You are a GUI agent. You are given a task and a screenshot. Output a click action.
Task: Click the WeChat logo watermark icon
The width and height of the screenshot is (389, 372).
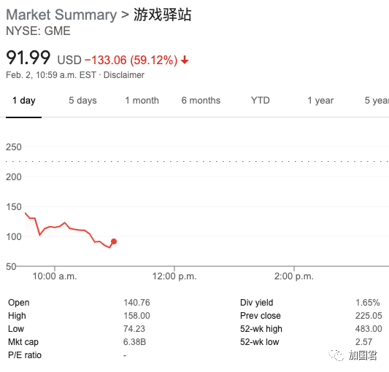click(336, 356)
